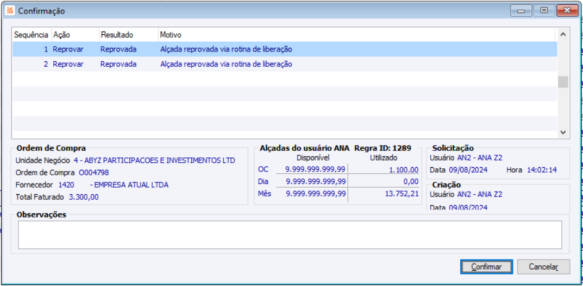Click the Motivo text in row 1
This screenshot has width=583, height=286.
[x=227, y=49]
